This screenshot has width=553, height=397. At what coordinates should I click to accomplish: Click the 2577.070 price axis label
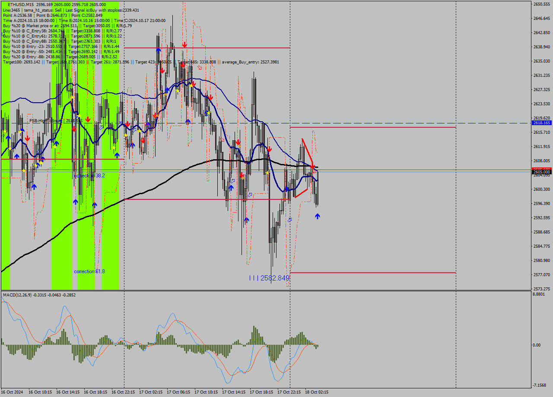(x=542, y=274)
